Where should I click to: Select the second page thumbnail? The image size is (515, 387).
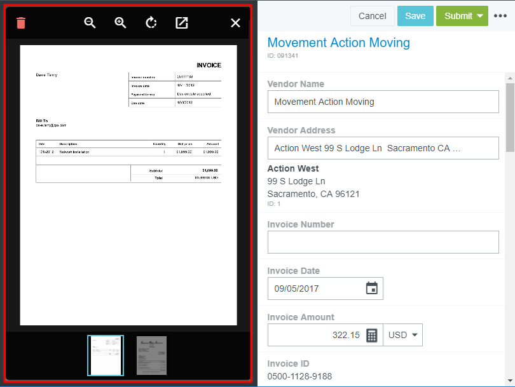[151, 355]
